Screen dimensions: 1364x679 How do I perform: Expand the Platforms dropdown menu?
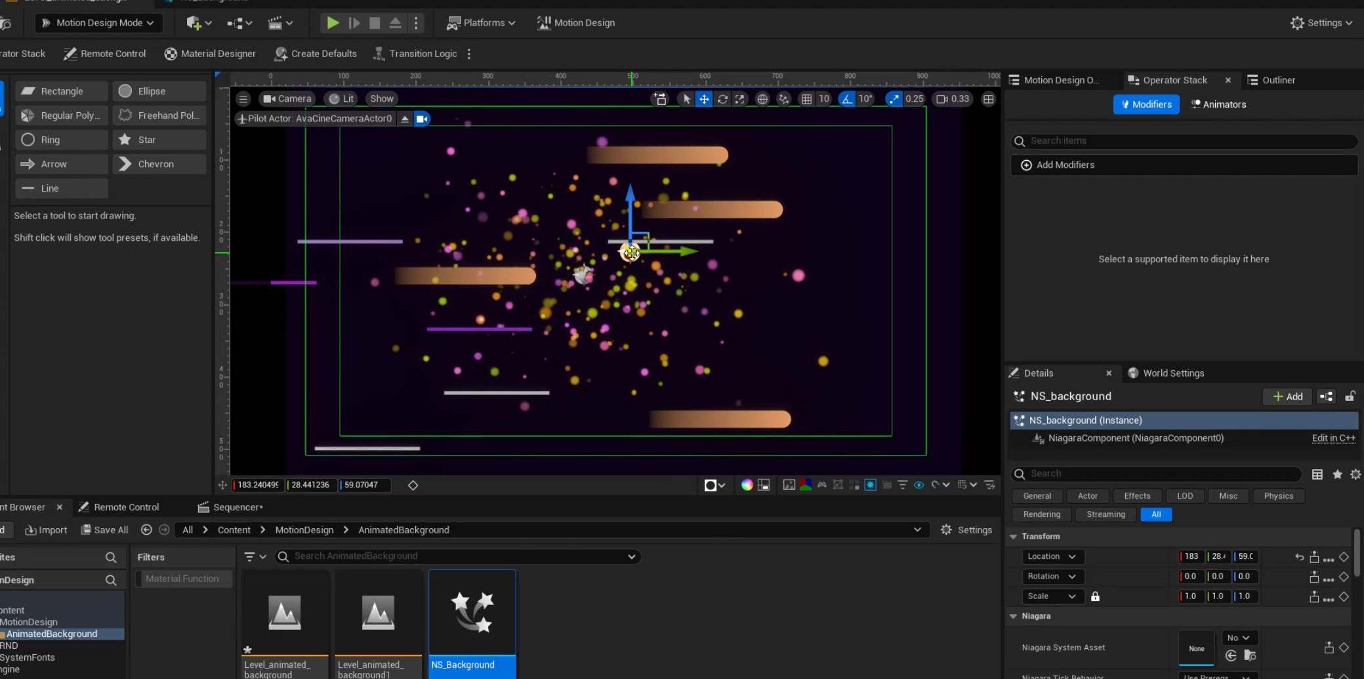[x=481, y=23]
